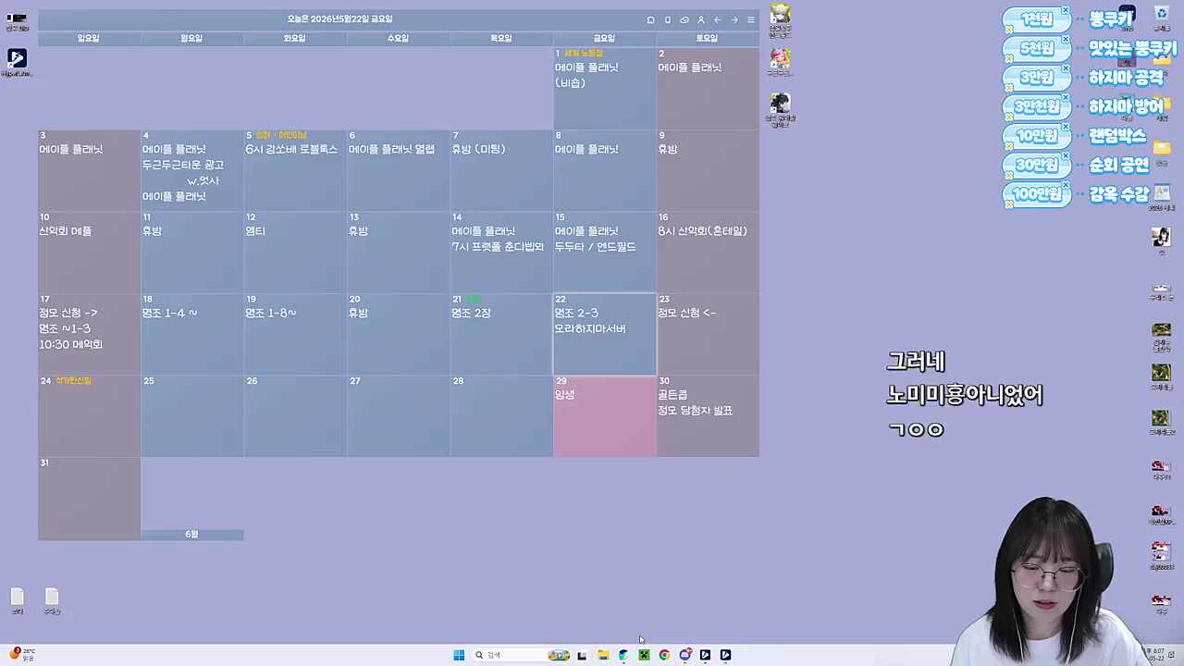Click the calendar title date text

[x=339, y=18]
